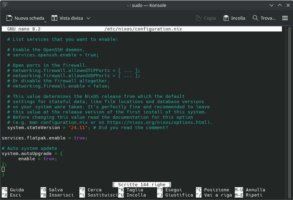Click the Vista divisa split view icon
293x200 pixels.
coord(54,18)
